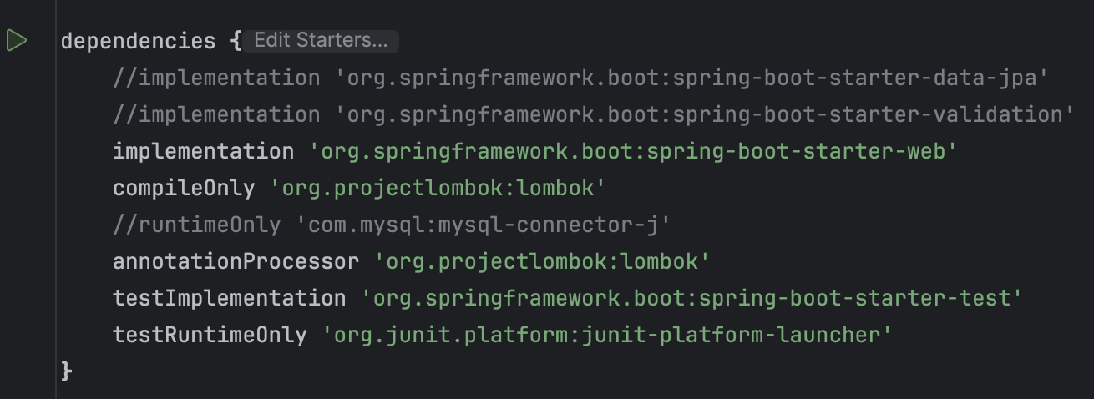
Task: Click the 'spring-boot-starter-test' dependency string
Action: 691,298
